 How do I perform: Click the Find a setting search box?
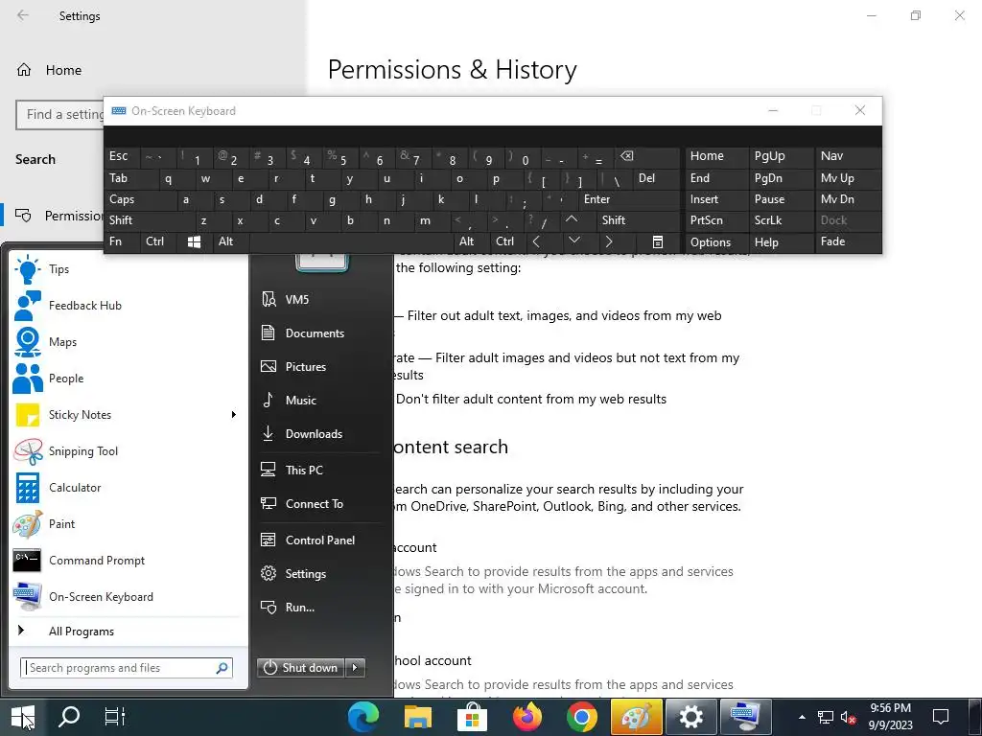(60, 115)
